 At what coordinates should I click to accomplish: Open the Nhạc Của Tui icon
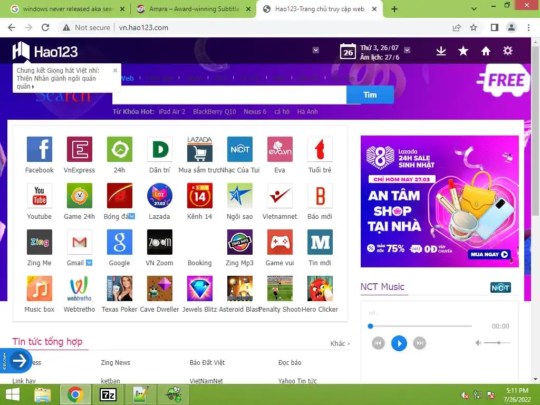tap(240, 149)
